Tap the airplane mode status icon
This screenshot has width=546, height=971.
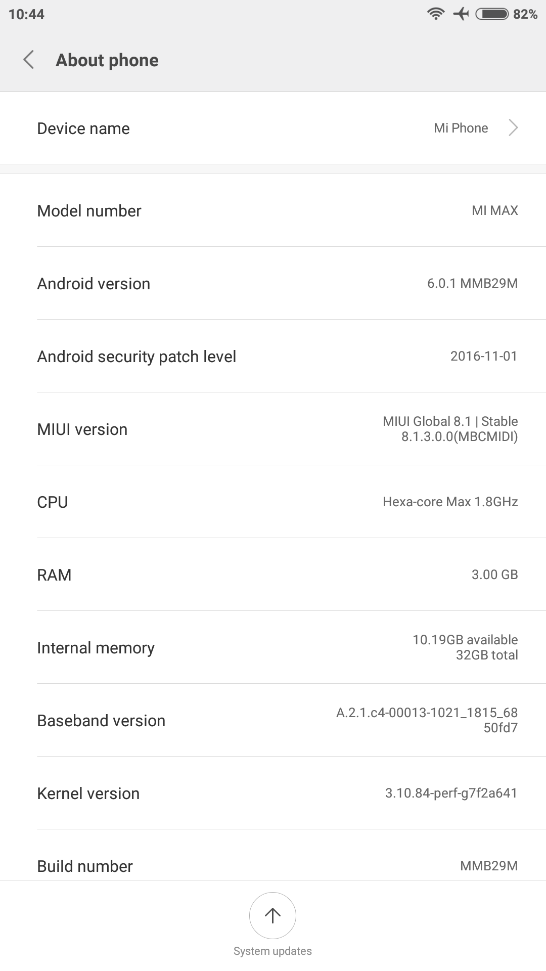pos(461,14)
